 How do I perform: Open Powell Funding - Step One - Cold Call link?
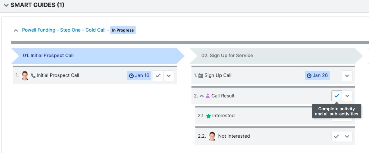pyautogui.click(x=64, y=30)
